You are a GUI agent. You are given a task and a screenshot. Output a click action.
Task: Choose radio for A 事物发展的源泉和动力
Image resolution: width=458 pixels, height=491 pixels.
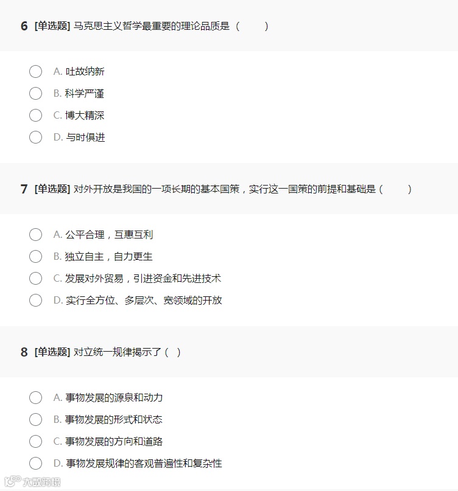coord(35,398)
